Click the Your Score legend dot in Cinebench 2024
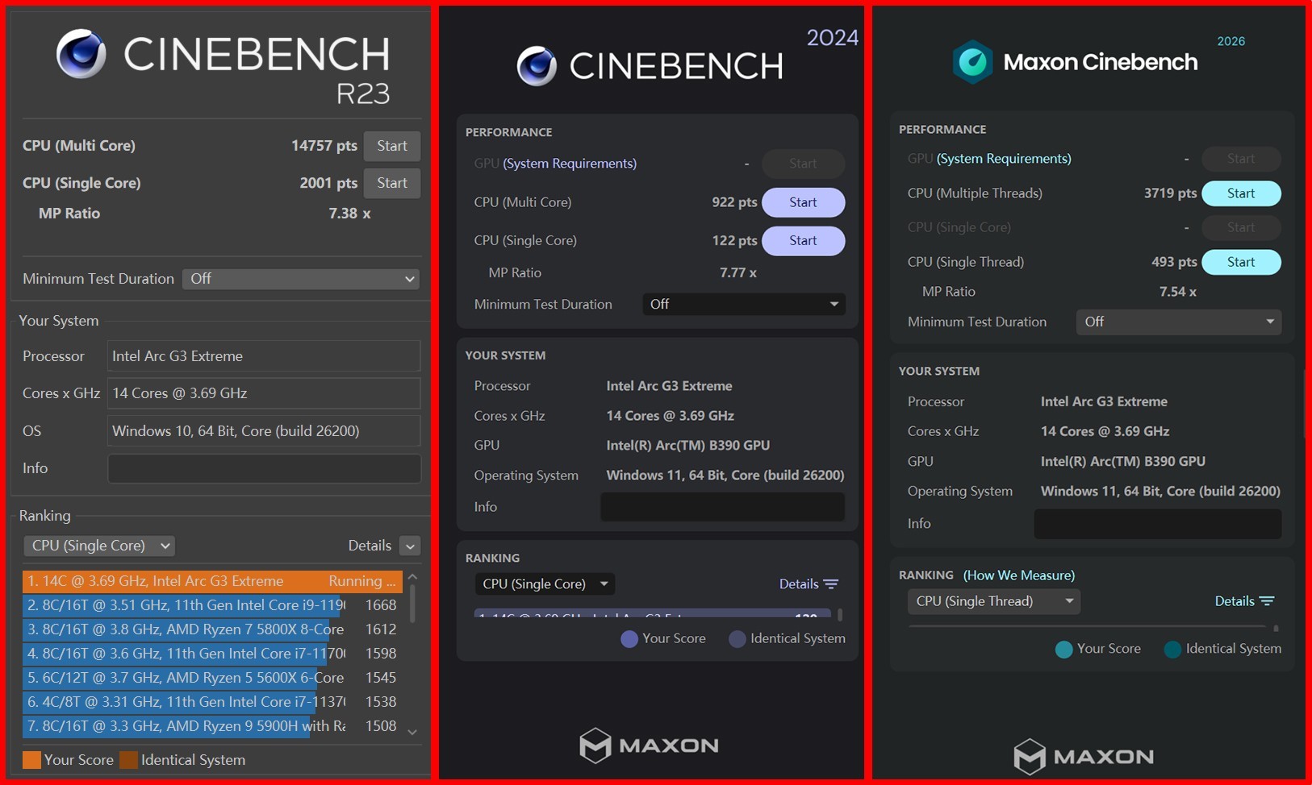 (x=629, y=639)
